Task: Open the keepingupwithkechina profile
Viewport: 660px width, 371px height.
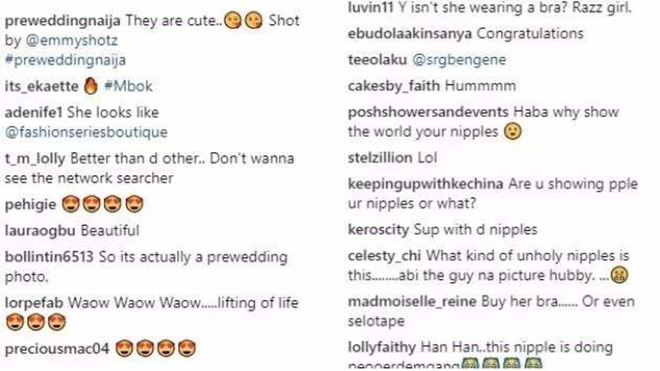Action: point(425,184)
